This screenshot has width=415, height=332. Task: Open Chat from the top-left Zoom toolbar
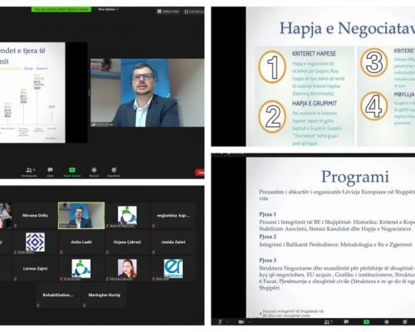pyautogui.click(x=50, y=172)
